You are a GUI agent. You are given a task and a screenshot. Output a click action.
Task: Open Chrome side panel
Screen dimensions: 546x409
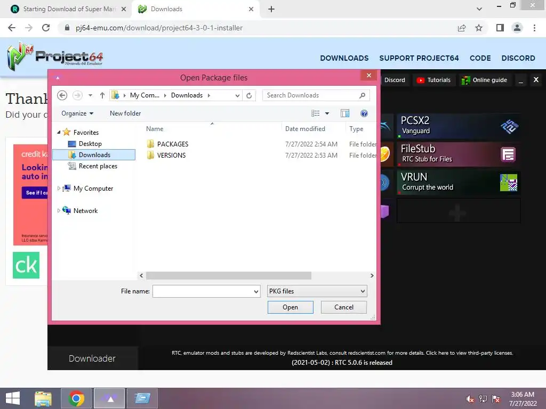tap(500, 28)
